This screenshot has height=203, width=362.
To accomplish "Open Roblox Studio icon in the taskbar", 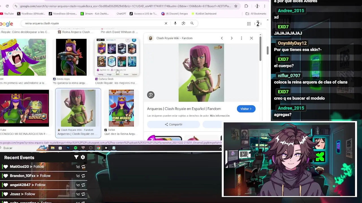I will [106, 148].
